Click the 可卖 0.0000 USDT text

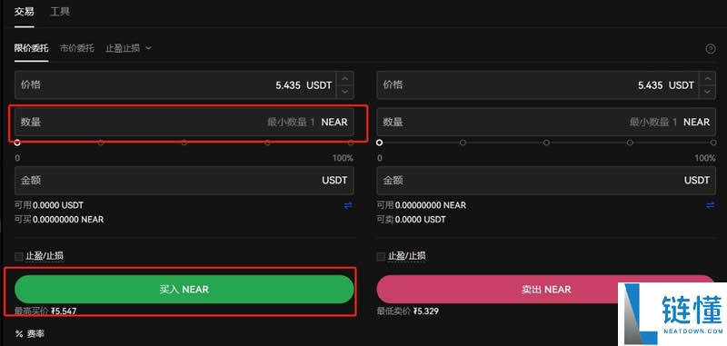click(x=411, y=219)
